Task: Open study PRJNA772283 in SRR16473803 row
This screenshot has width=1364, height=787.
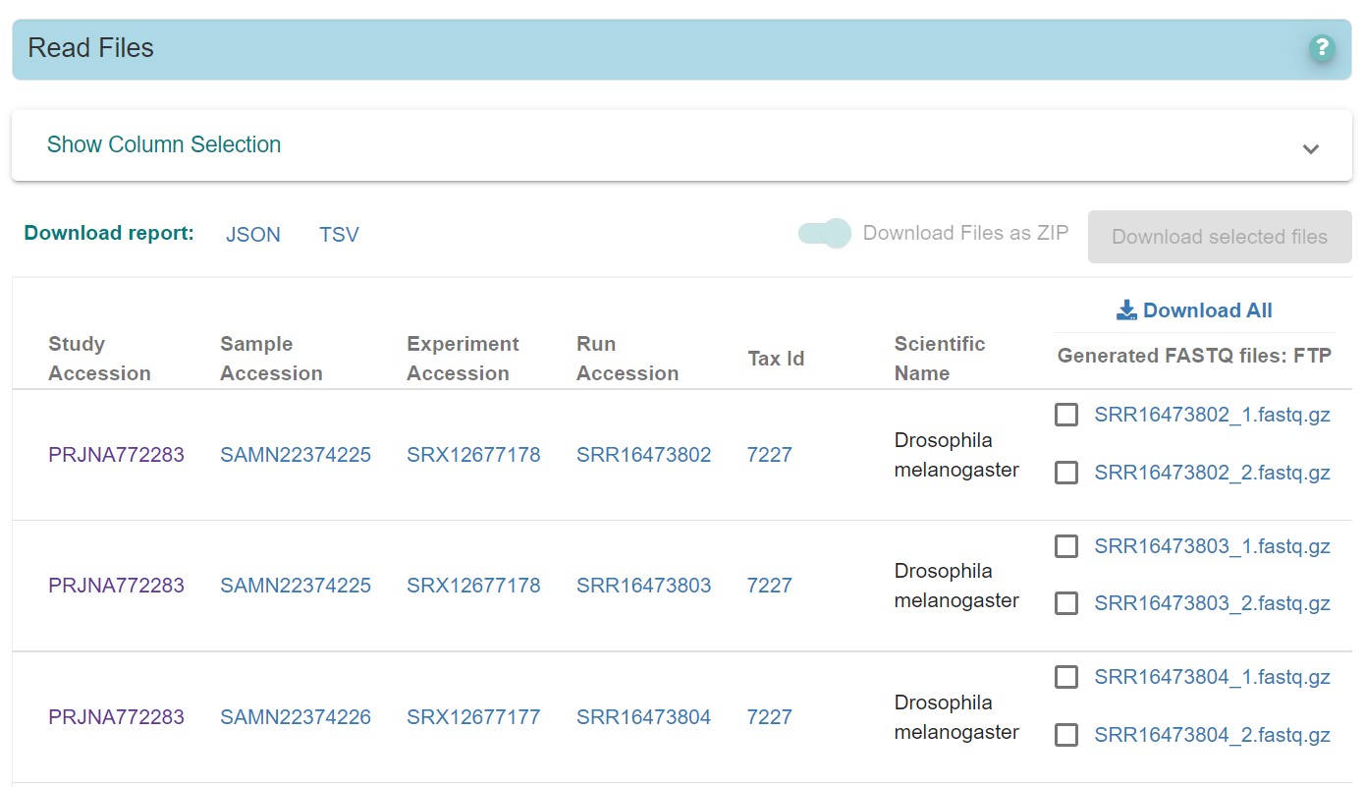Action: click(116, 586)
